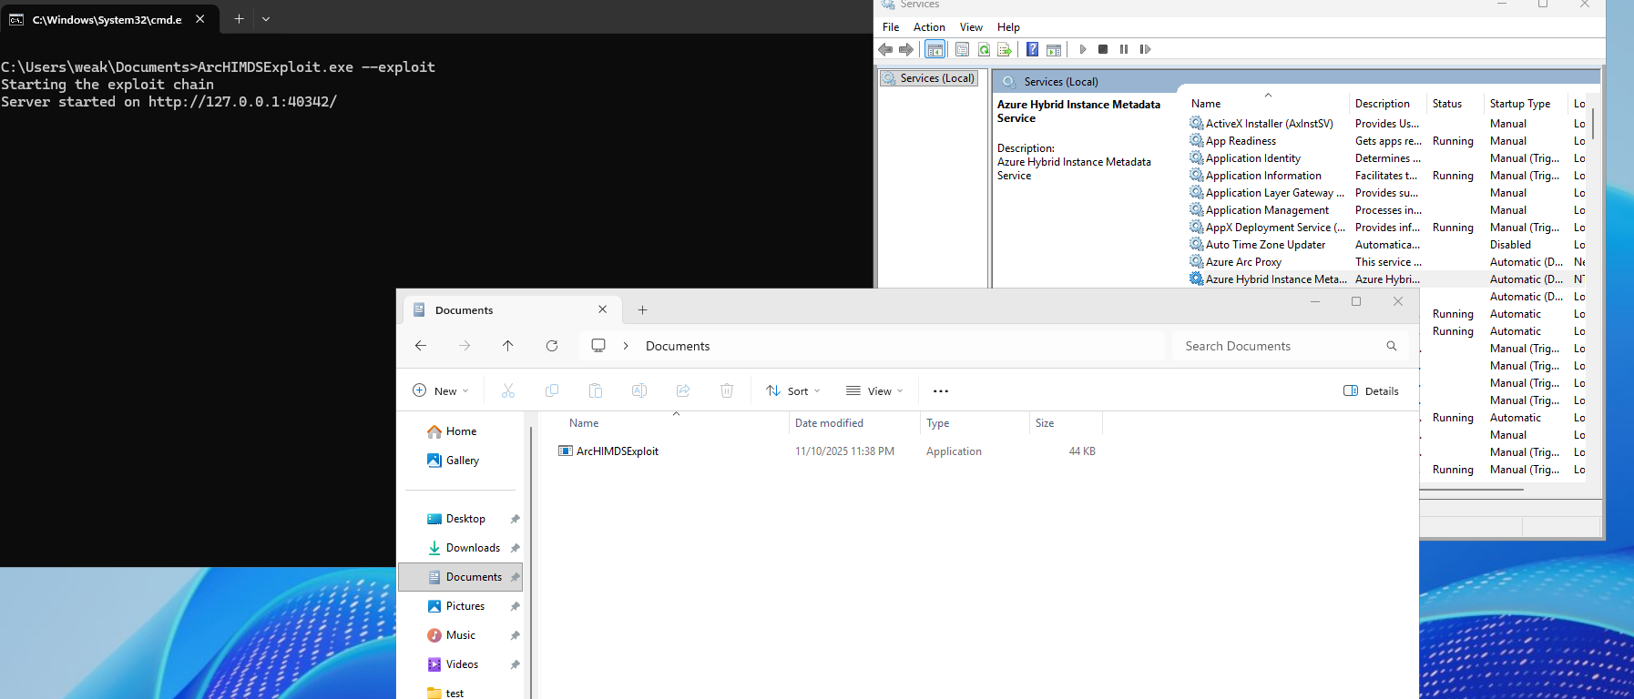
Task: Open Services Help question mark icon
Action: pyautogui.click(x=1032, y=49)
